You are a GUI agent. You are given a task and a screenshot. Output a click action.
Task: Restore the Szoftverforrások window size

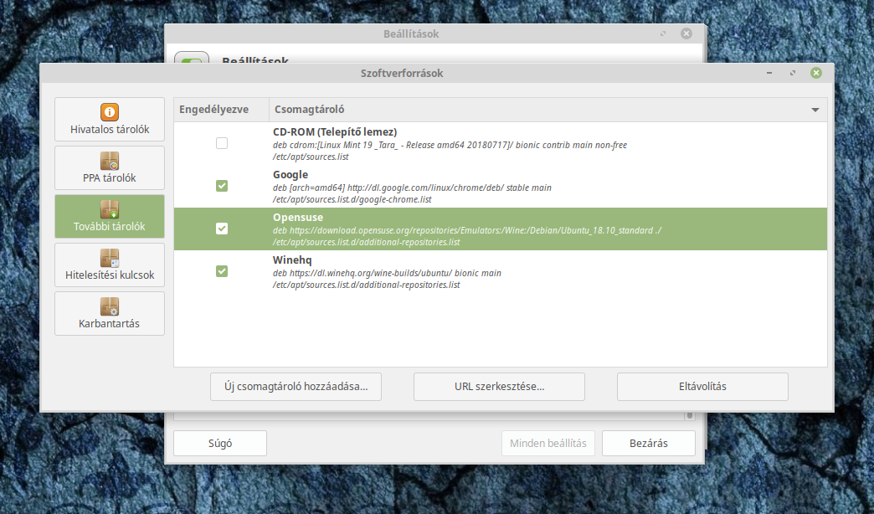(x=792, y=74)
